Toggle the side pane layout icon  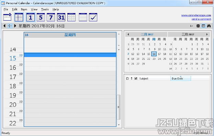pos(203,26)
